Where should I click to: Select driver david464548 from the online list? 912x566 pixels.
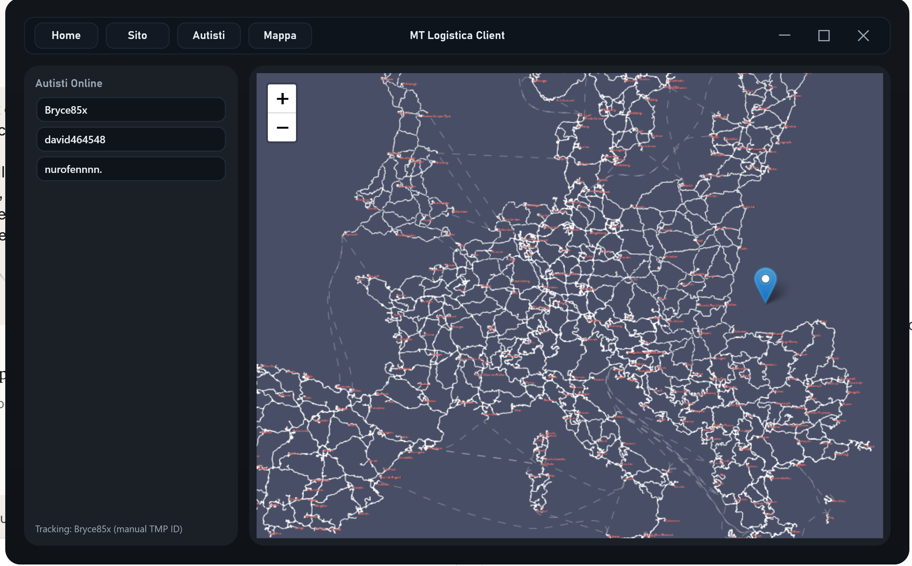[x=131, y=139]
